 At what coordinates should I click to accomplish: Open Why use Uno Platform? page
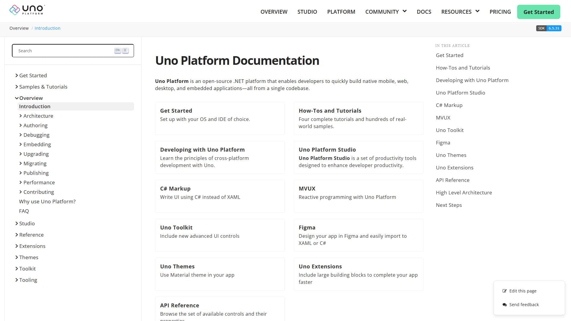coord(47,202)
